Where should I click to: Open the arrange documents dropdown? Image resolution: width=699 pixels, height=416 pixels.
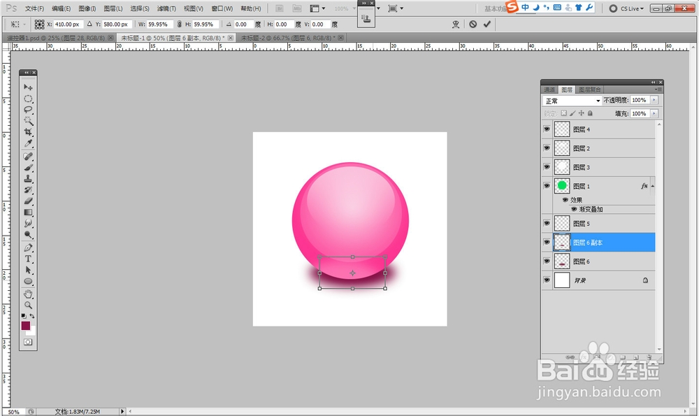click(317, 8)
